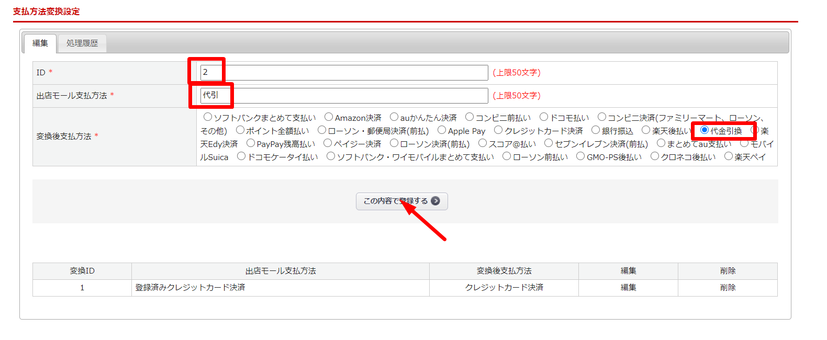The image size is (827, 340).
Task: Pick コンビニ前払い payment option
Action: [x=470, y=117]
